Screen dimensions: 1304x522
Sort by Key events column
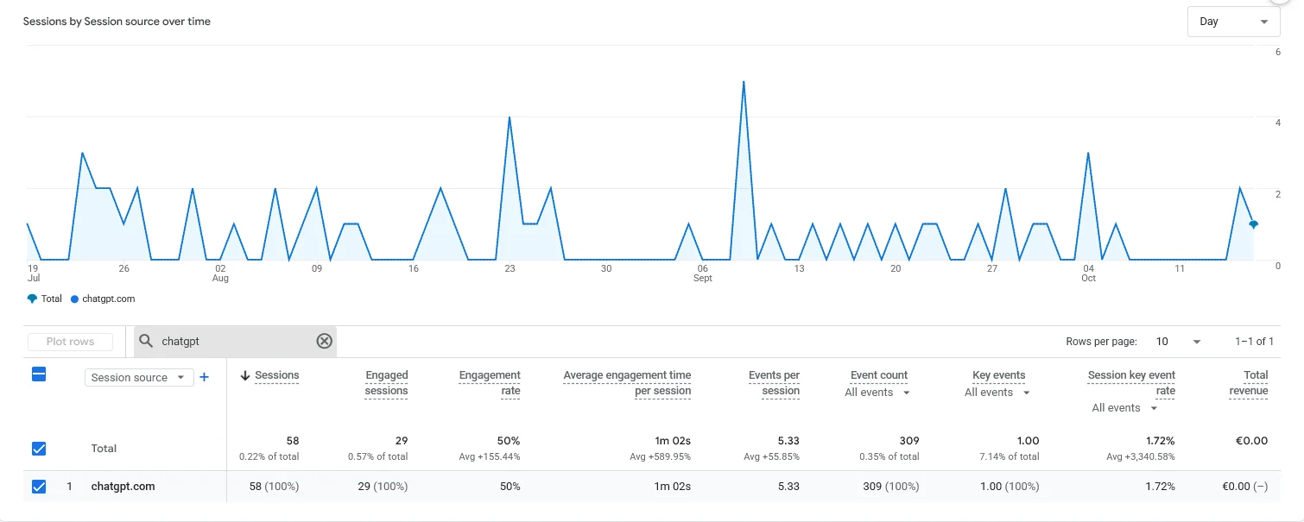click(x=998, y=375)
